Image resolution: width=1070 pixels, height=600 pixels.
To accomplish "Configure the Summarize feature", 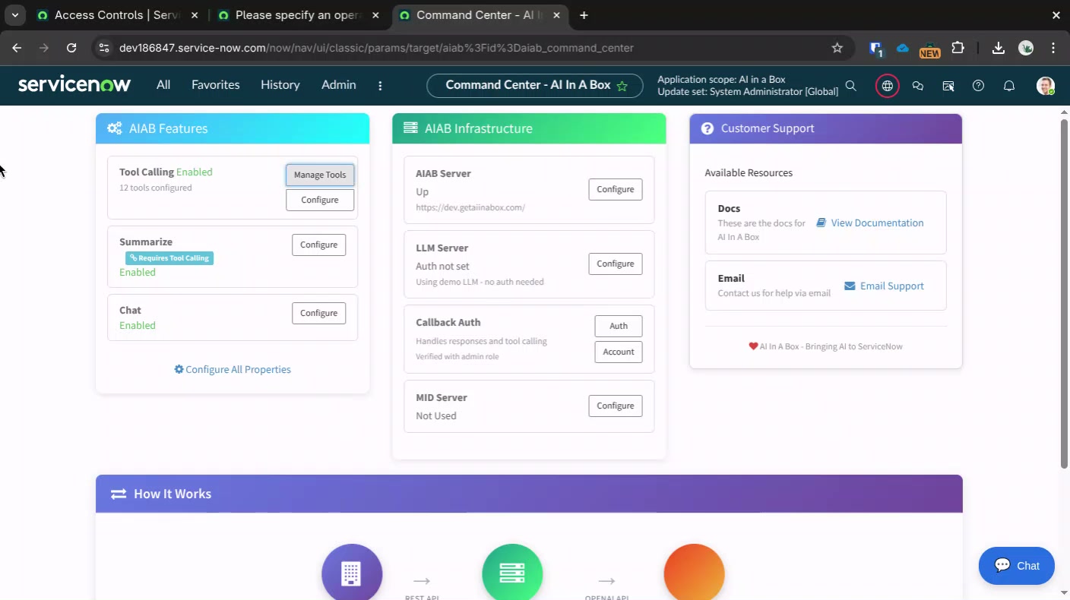I will pyautogui.click(x=319, y=245).
